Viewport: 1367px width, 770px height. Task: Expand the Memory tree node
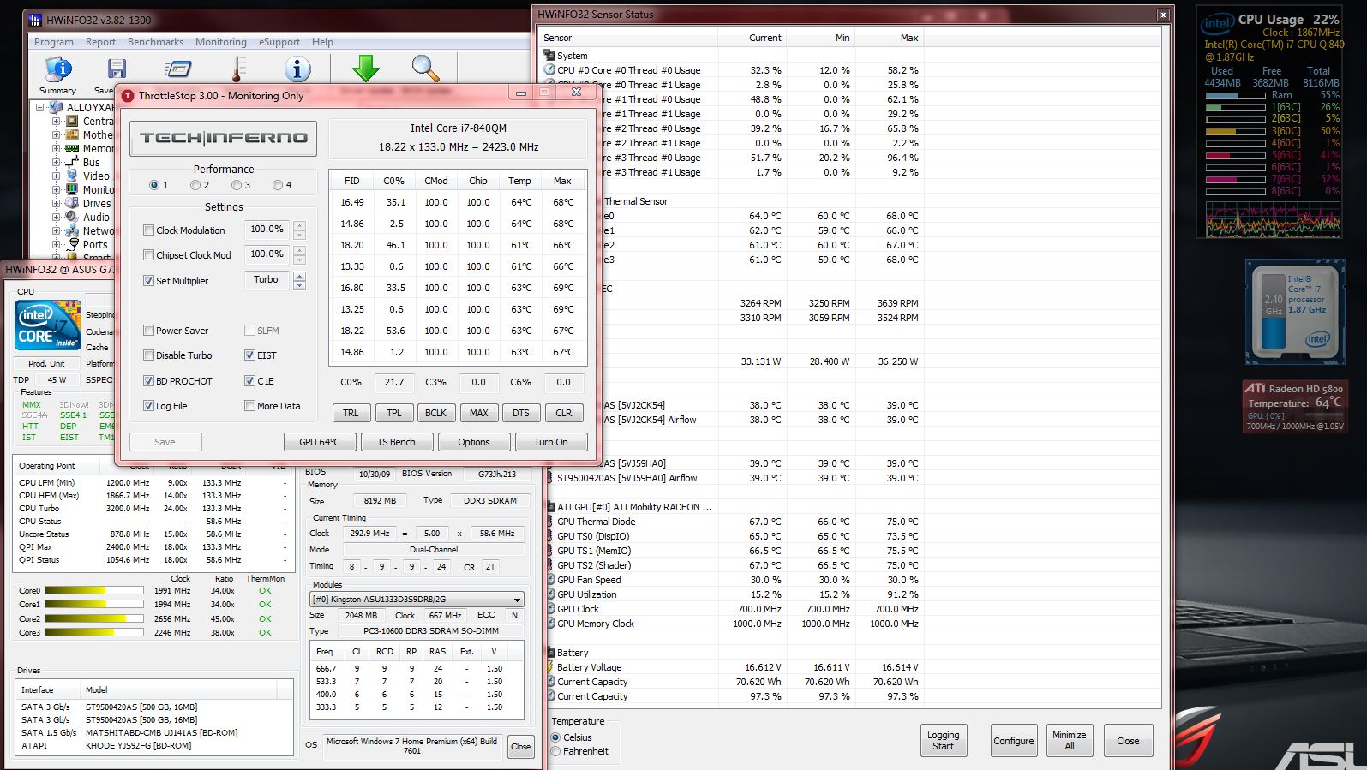point(57,149)
